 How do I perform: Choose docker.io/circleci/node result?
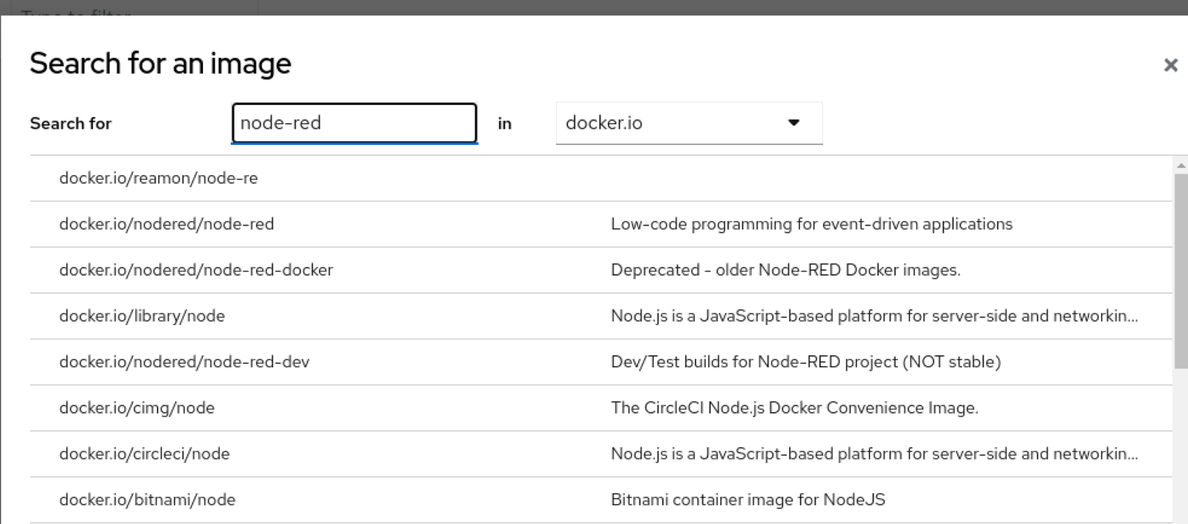(x=144, y=454)
